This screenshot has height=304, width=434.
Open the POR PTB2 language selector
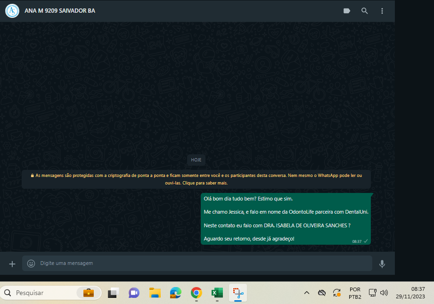(x=355, y=293)
